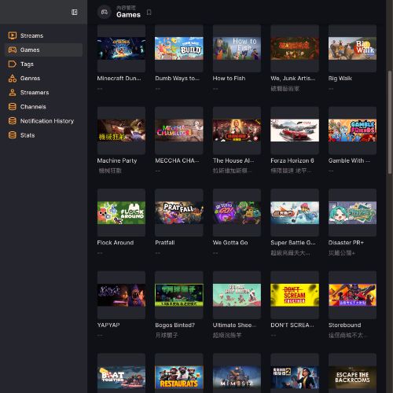Open the Gamble With Friends thumbnail
393x393 pixels.
pos(352,130)
